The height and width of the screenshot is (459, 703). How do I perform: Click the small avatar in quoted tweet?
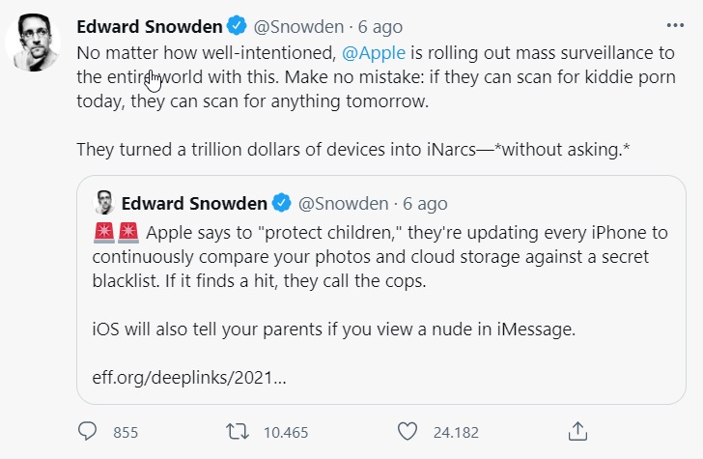103,203
